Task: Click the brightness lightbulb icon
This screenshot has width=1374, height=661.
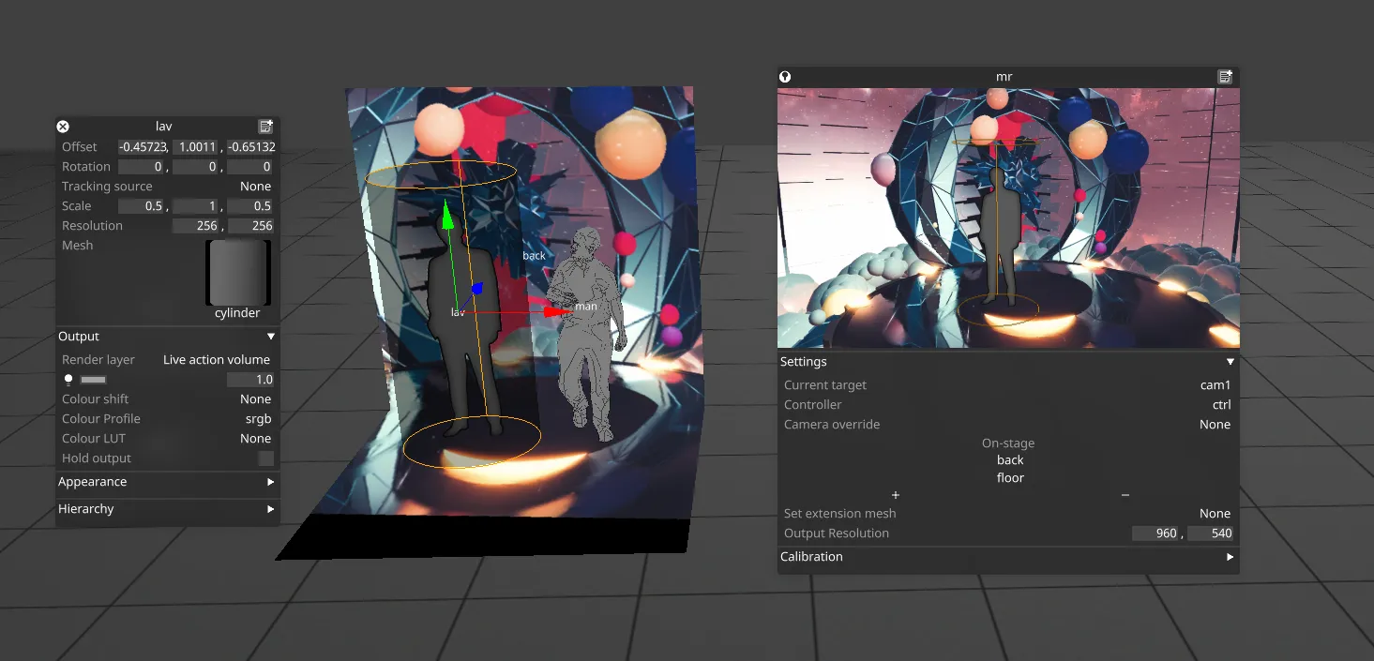Action: click(x=68, y=380)
